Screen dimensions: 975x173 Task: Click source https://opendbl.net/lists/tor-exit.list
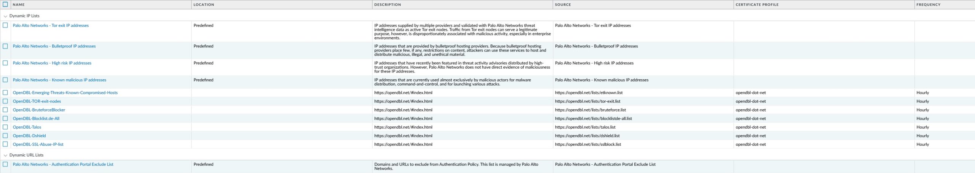point(588,101)
